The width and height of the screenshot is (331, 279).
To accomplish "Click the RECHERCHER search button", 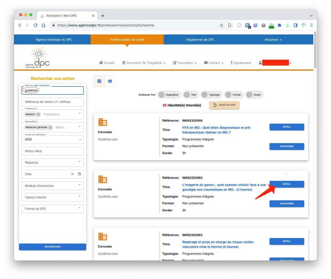I will 52,246.
